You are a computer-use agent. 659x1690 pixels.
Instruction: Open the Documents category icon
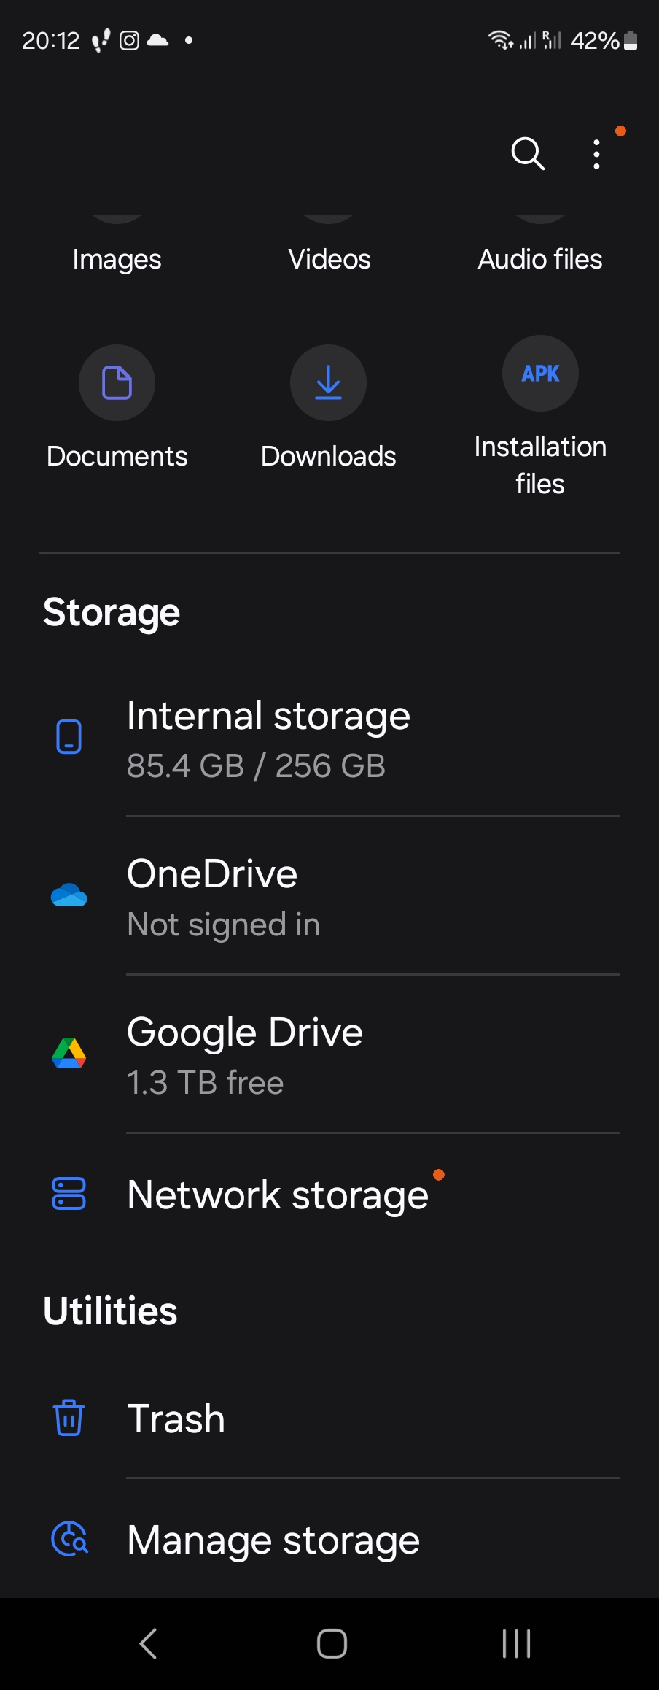[117, 382]
